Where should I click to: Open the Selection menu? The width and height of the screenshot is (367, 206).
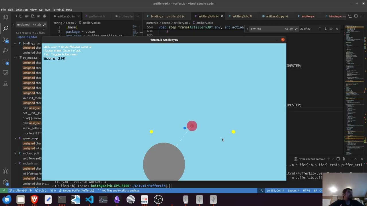22,10
